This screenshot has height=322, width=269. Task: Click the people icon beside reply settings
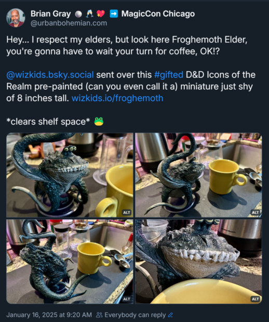pyautogui.click(x=99, y=315)
